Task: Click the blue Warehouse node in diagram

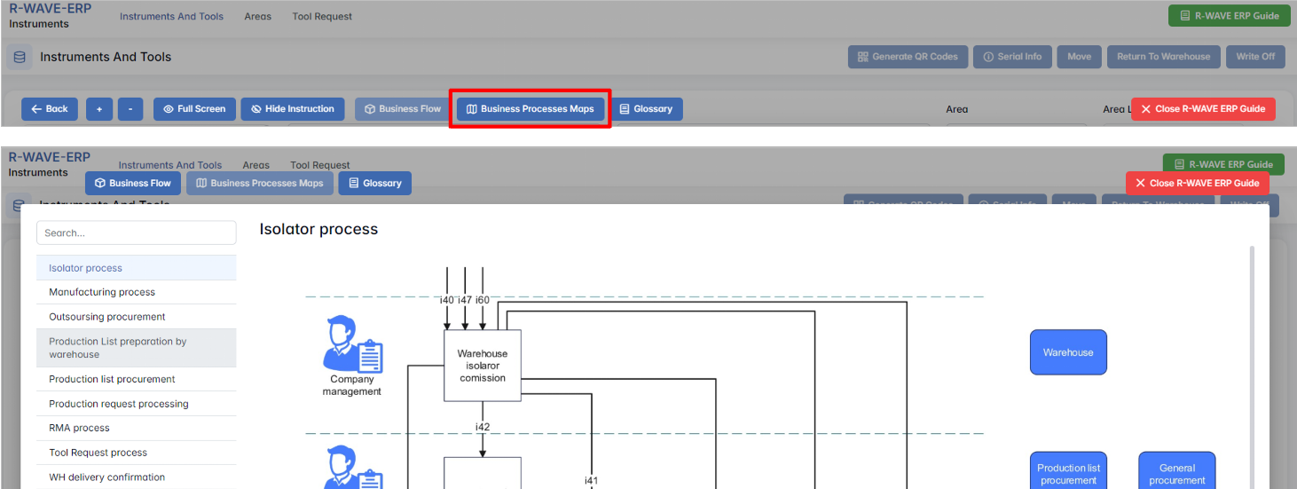Action: point(1067,352)
